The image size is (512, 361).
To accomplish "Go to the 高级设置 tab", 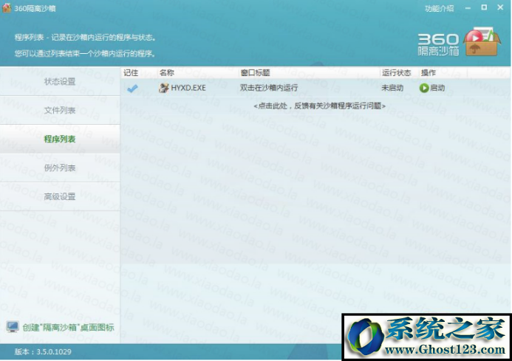I will point(60,196).
